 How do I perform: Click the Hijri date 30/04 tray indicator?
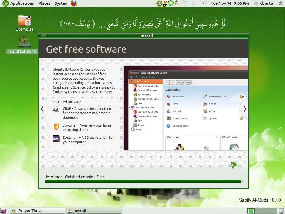(165, 3)
